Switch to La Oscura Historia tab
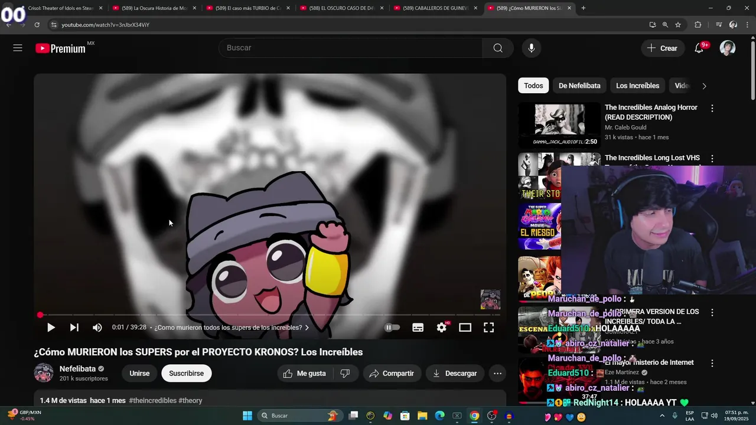756x425 pixels. pyautogui.click(x=155, y=8)
